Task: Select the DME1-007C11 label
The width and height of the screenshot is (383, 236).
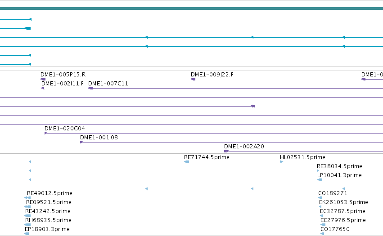Action: [108, 84]
